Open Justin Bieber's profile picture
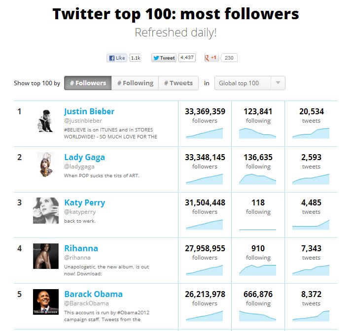 pos(46,121)
